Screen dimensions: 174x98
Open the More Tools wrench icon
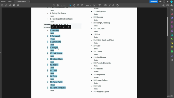(x=172, y=60)
